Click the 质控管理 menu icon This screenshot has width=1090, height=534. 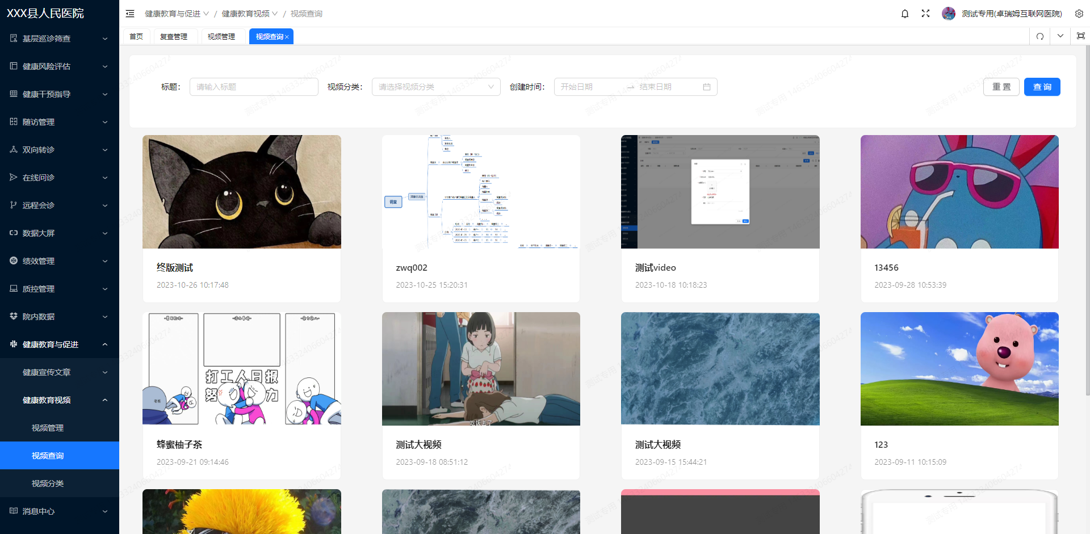pyautogui.click(x=14, y=288)
